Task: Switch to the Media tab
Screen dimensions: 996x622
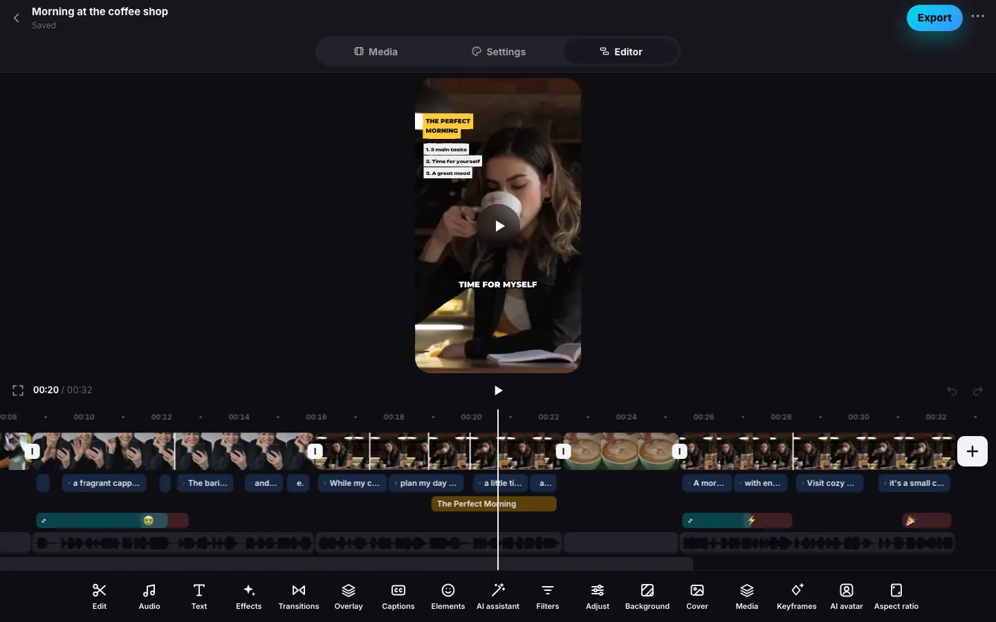Action: coord(376,52)
